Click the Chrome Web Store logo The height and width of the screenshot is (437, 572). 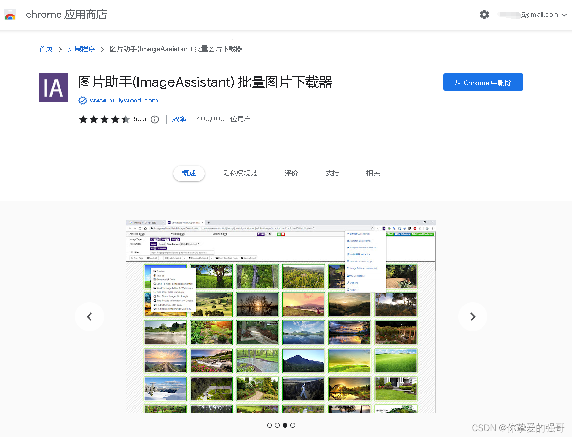click(10, 15)
